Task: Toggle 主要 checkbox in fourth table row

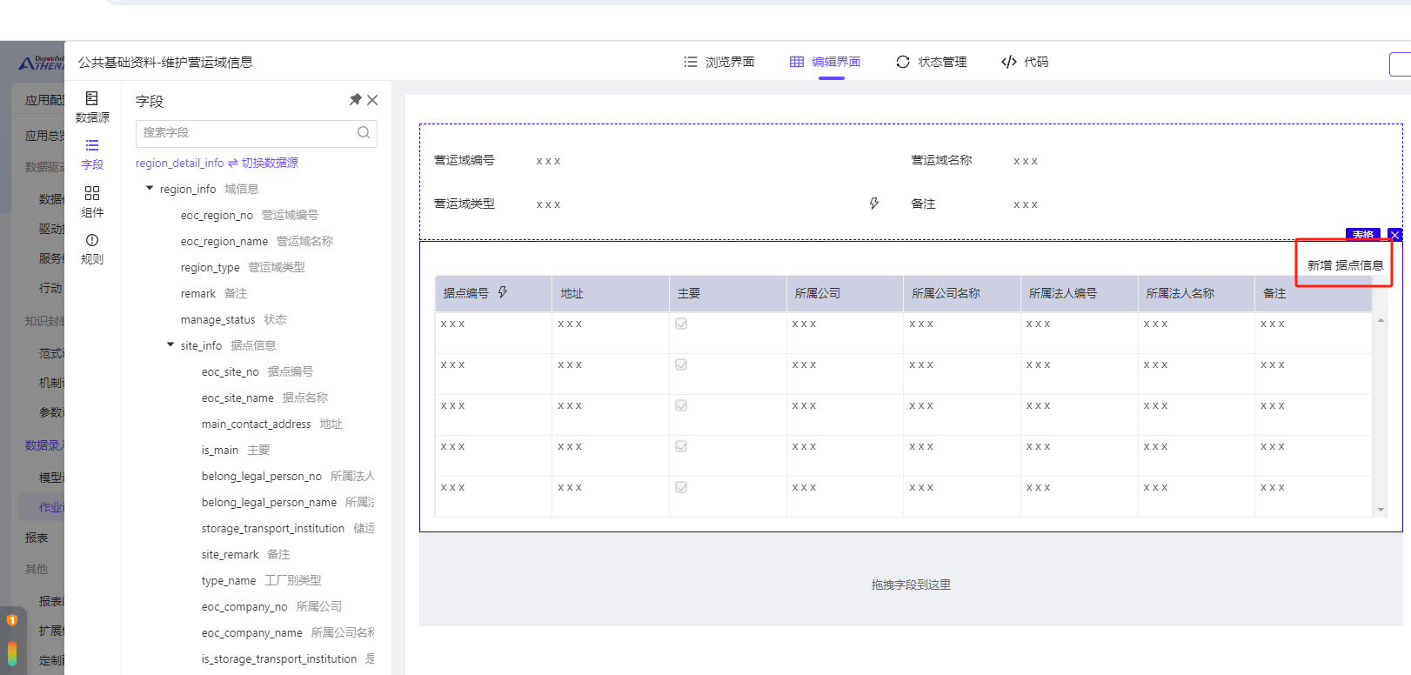Action: pos(681,446)
